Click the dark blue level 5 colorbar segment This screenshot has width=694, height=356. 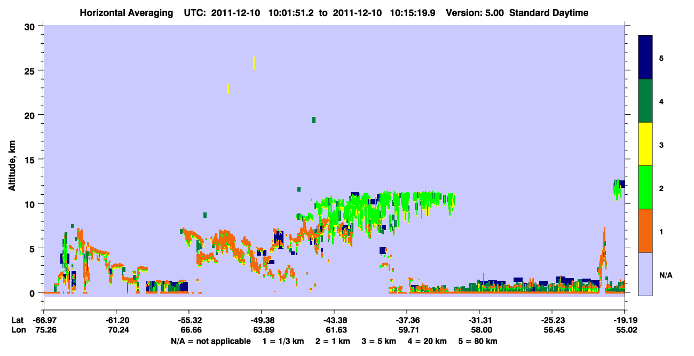[645, 58]
